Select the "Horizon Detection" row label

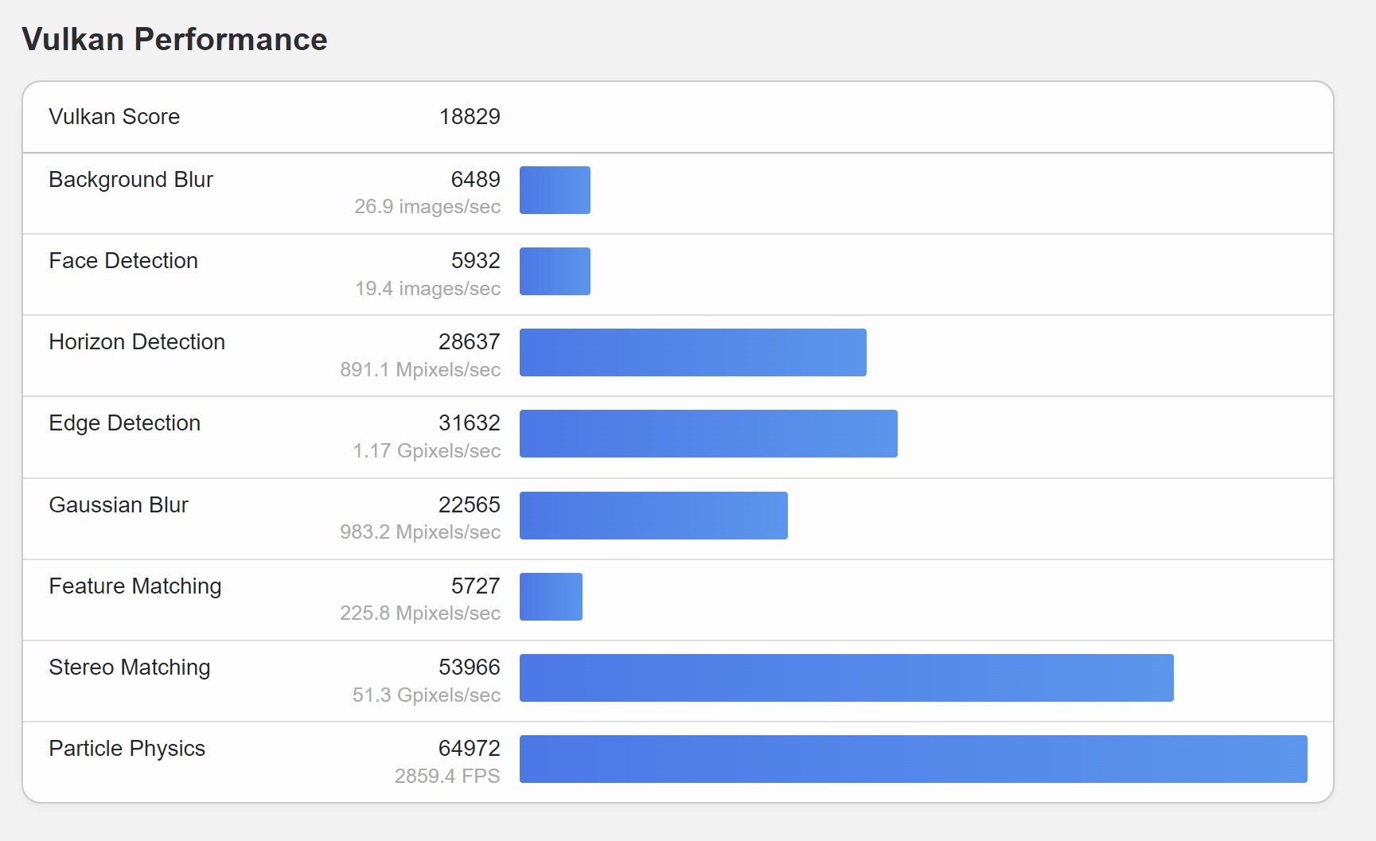click(137, 342)
